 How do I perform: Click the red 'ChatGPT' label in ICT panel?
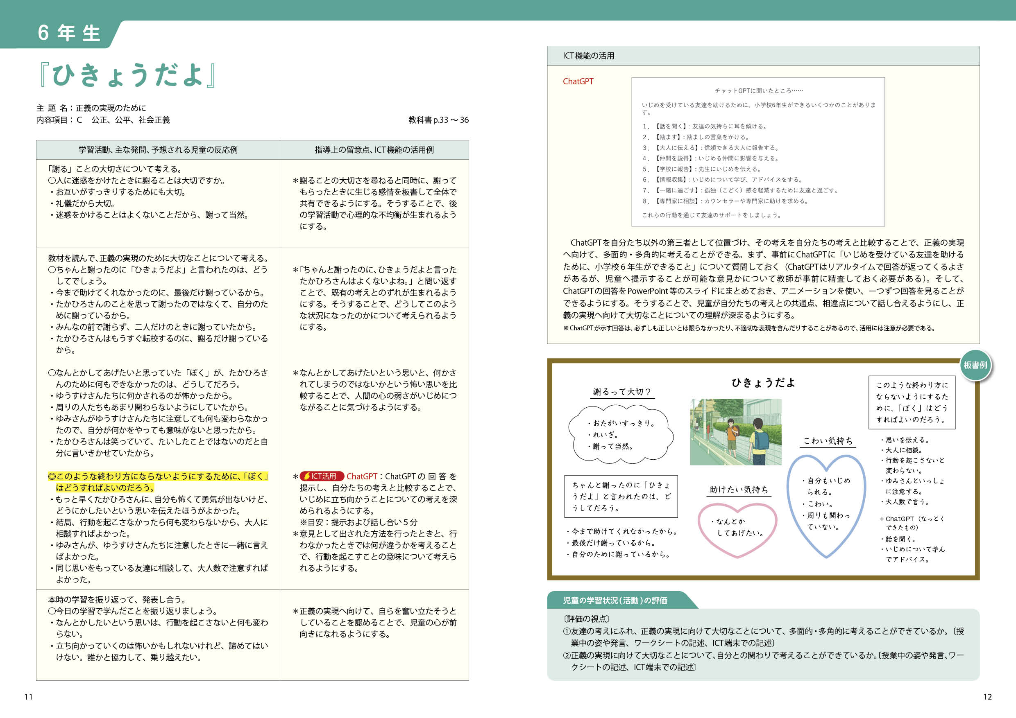point(578,81)
